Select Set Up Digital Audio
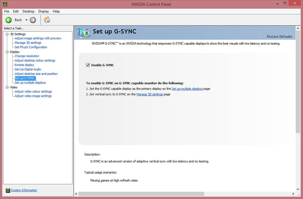 28,69
